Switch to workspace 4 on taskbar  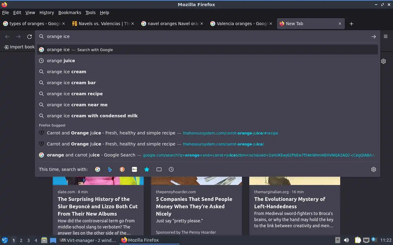(36, 240)
